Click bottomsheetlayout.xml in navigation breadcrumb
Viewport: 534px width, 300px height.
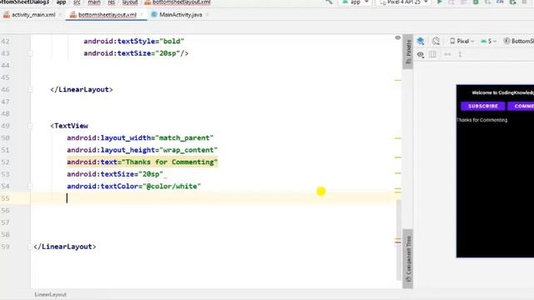tap(178, 2)
